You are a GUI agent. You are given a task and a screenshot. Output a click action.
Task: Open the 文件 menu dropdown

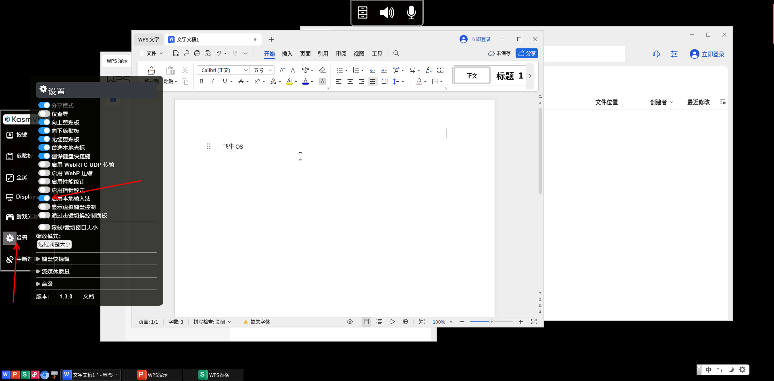(151, 53)
